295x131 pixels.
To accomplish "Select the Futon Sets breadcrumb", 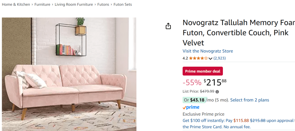I will 123,5.
